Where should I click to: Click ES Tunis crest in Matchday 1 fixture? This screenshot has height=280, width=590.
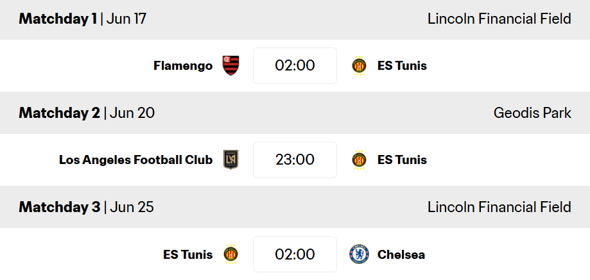click(359, 66)
